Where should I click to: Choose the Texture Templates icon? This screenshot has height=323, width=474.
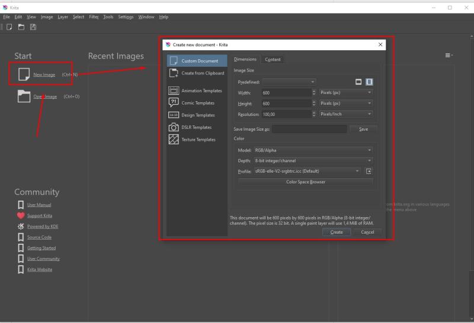tap(174, 140)
